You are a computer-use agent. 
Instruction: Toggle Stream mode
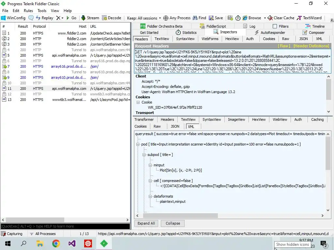[x=90, y=18]
